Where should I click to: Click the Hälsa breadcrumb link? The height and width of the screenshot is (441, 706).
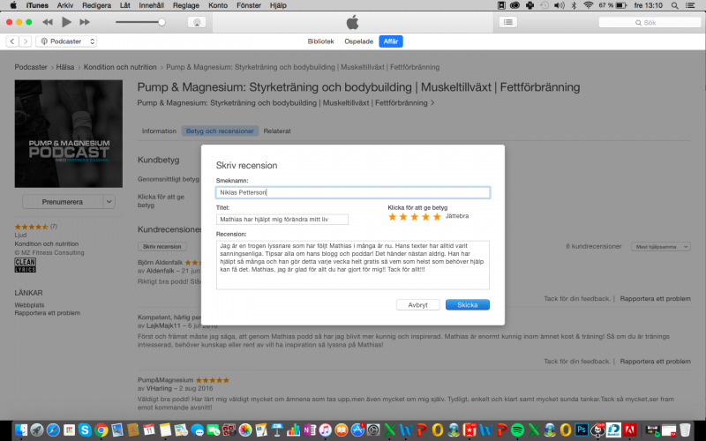(x=64, y=67)
